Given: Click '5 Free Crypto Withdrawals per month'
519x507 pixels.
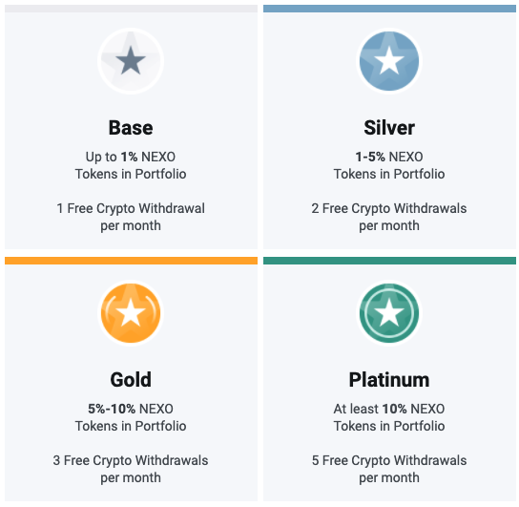Looking at the screenshot, I should [x=389, y=469].
